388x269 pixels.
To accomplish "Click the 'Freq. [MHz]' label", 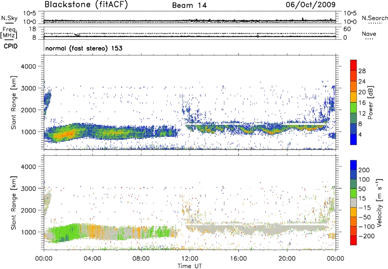I will click(x=9, y=33).
